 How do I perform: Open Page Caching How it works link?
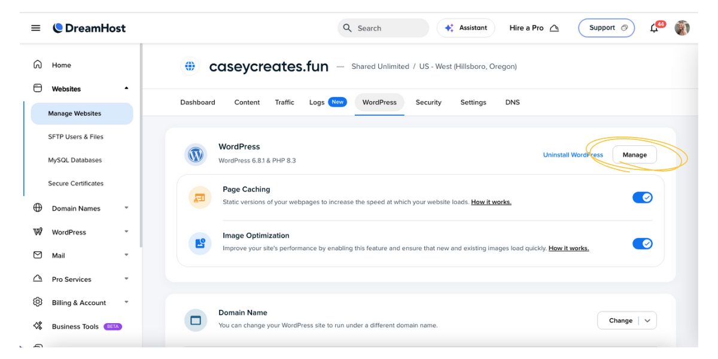click(491, 202)
